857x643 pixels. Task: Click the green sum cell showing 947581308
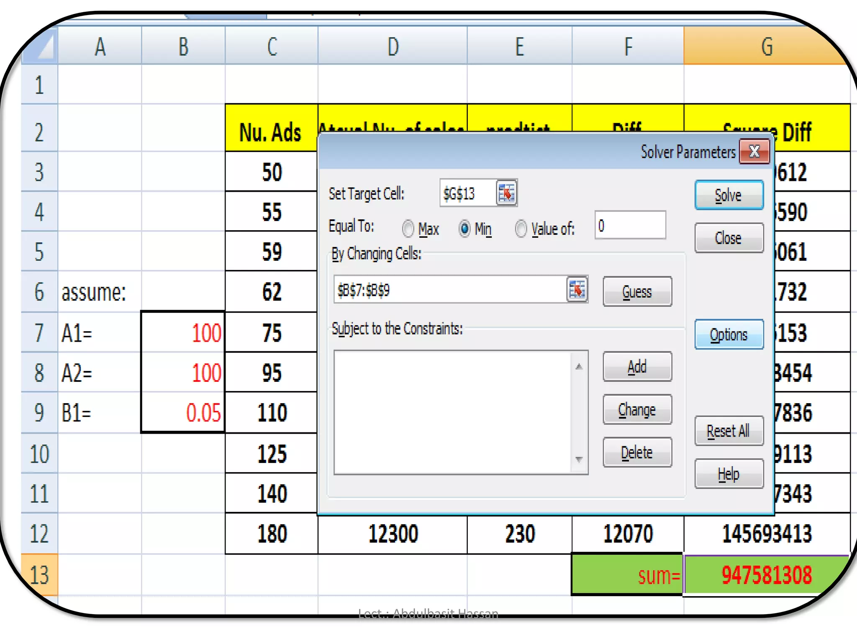[x=766, y=575]
